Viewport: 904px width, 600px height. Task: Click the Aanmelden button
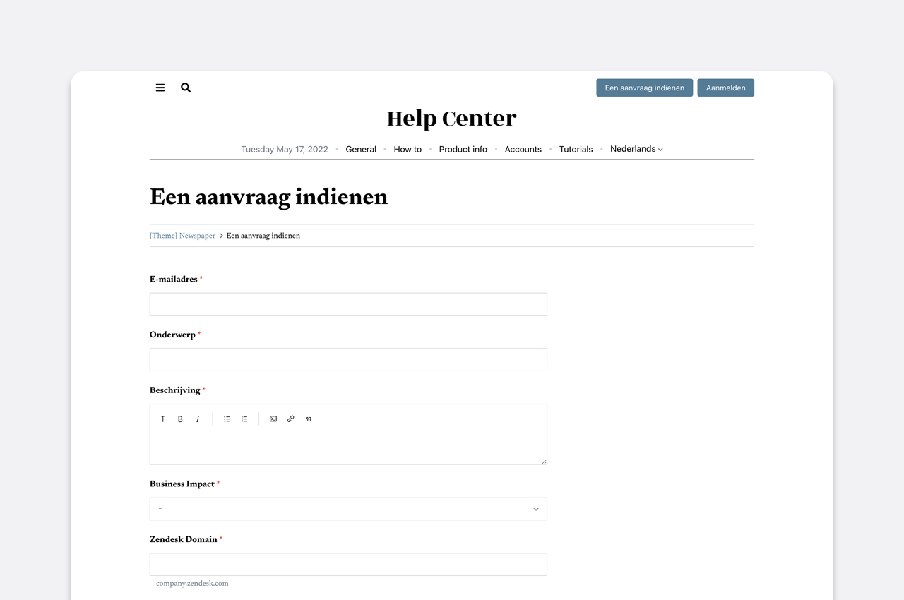[x=725, y=88]
